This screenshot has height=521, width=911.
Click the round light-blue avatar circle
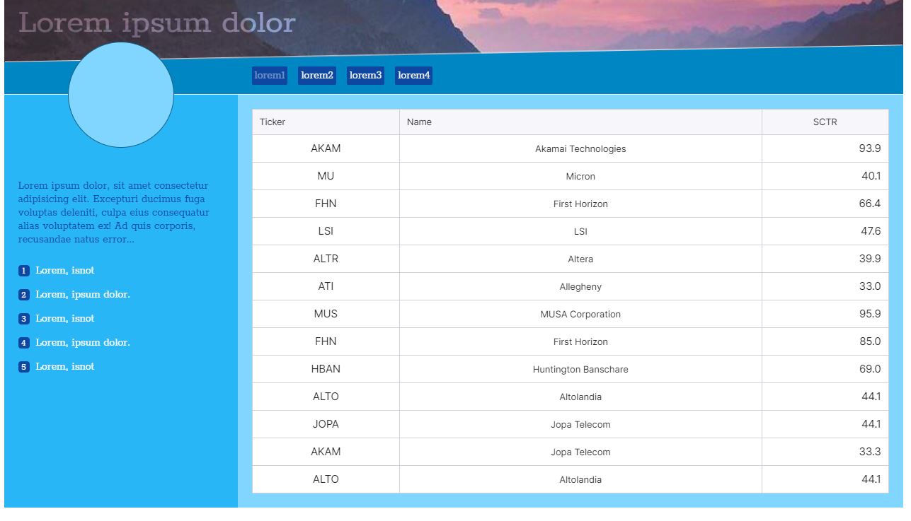[x=121, y=95]
